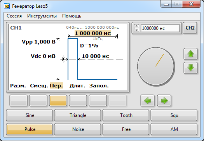204x141 pixels.
Task: Switch to channel CH2
Action: click(x=190, y=28)
